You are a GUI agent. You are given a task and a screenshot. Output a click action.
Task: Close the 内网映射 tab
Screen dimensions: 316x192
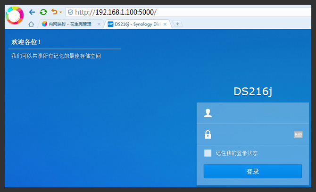[99, 24]
